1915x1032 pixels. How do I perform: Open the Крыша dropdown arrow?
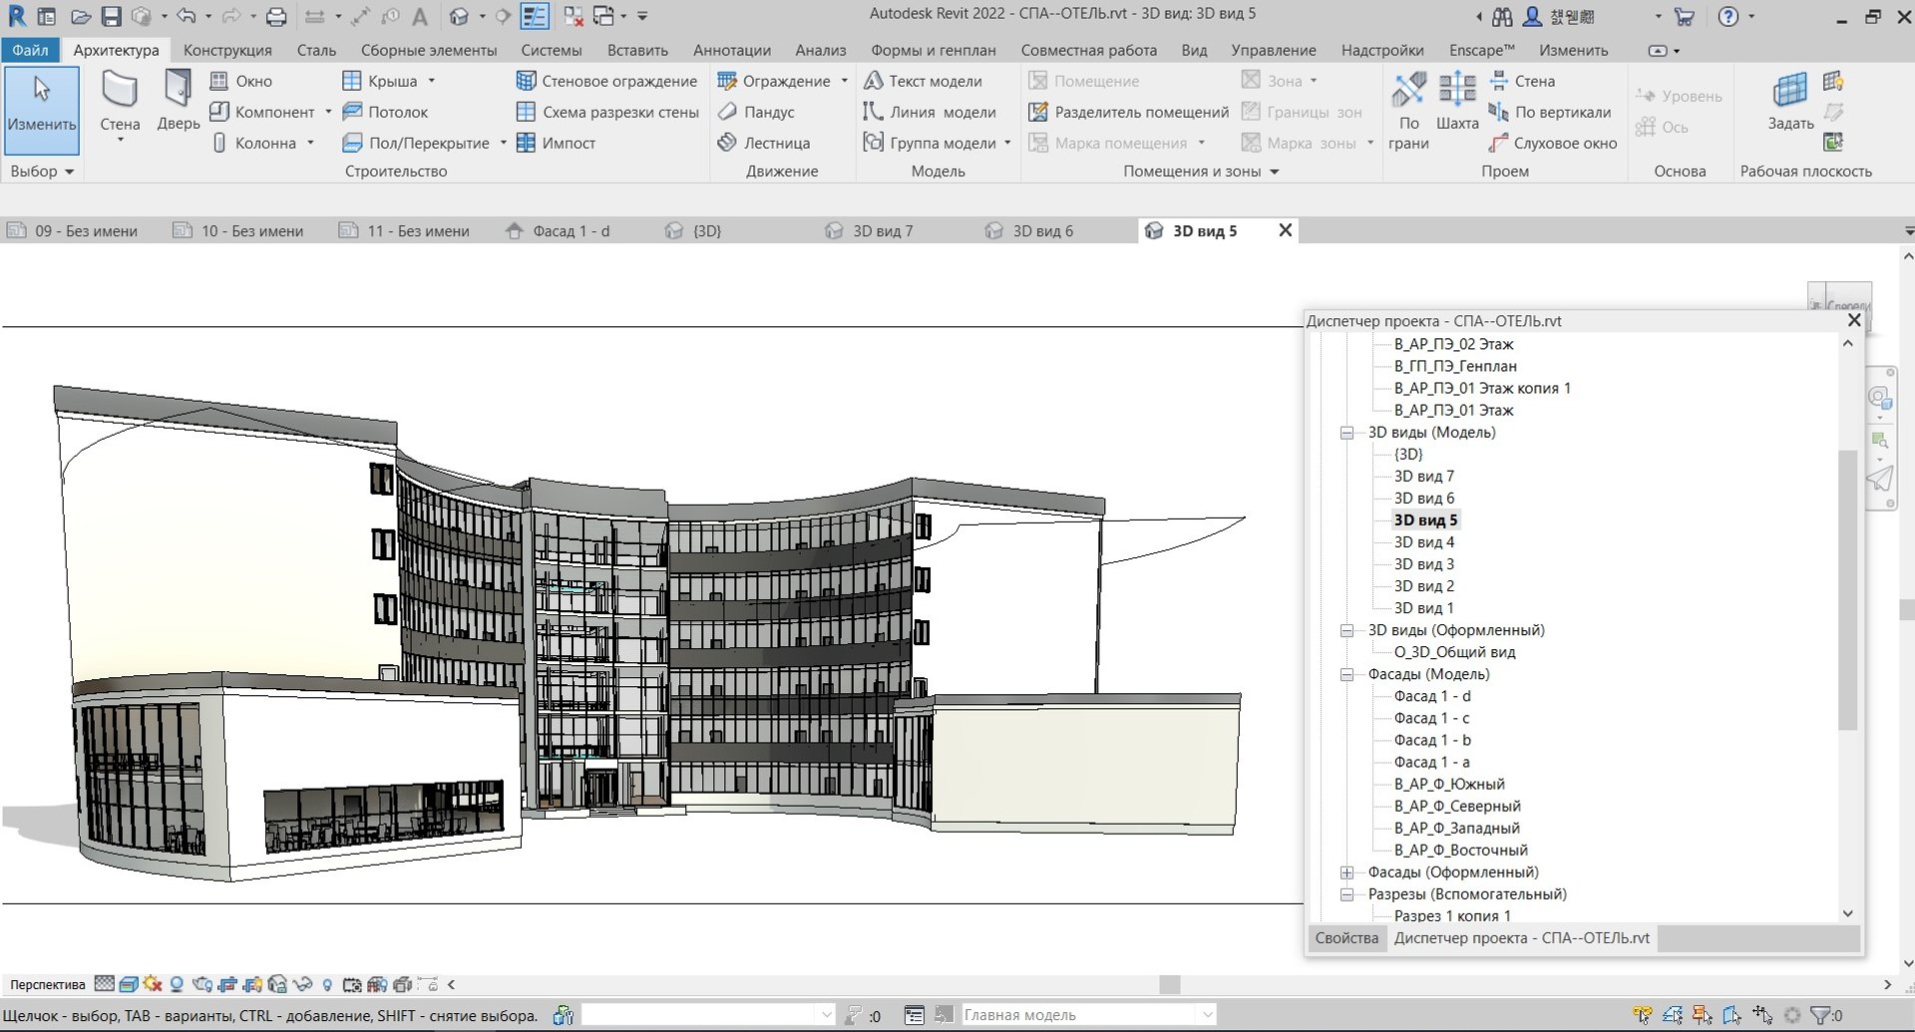tap(431, 81)
